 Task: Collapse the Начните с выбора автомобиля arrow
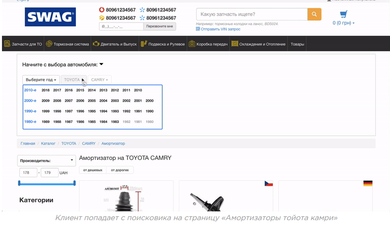(x=101, y=64)
